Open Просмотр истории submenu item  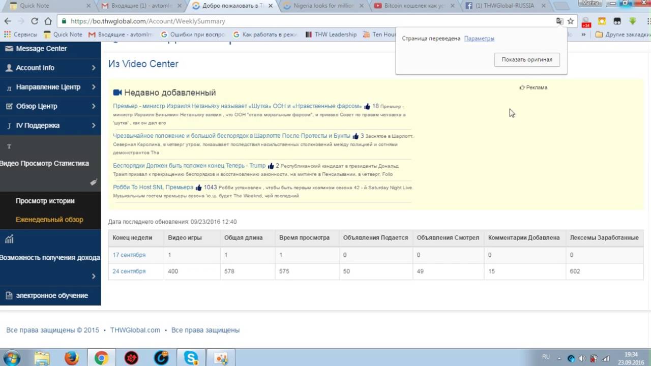45,201
